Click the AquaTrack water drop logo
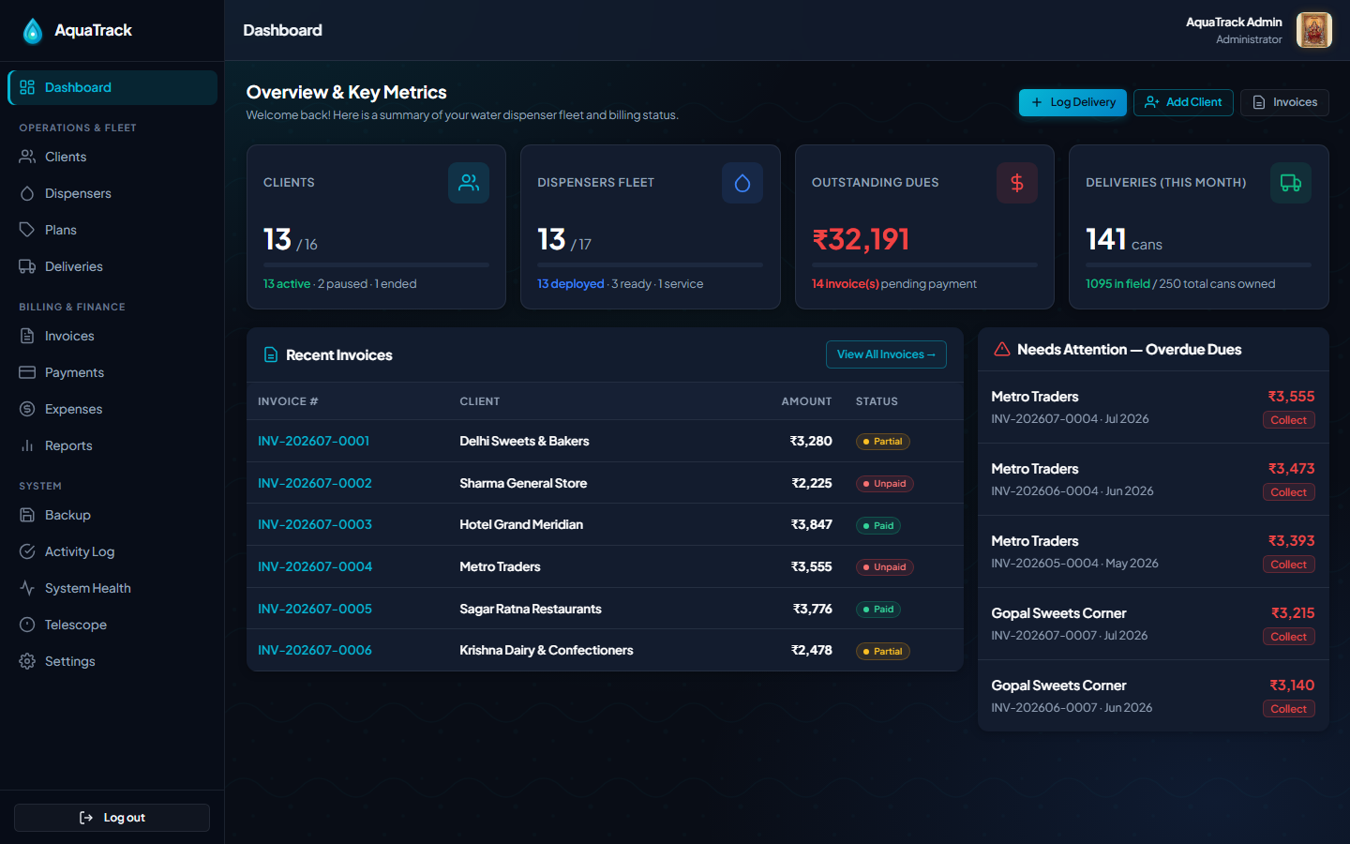This screenshot has width=1350, height=844. [33, 31]
